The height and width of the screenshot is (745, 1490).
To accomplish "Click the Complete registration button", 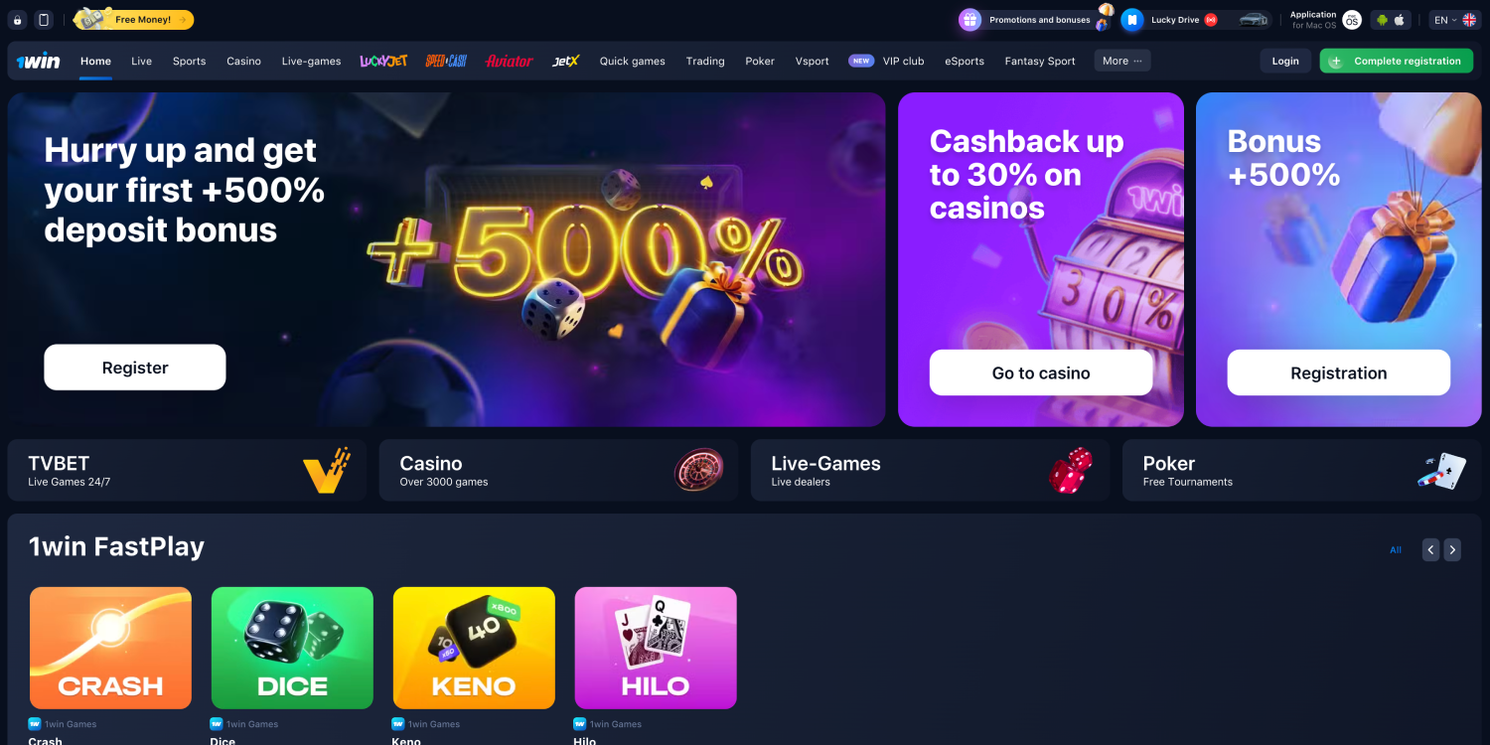I will point(1397,61).
